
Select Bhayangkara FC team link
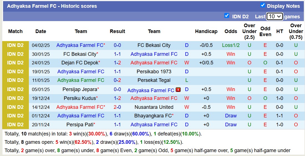click(x=153, y=116)
